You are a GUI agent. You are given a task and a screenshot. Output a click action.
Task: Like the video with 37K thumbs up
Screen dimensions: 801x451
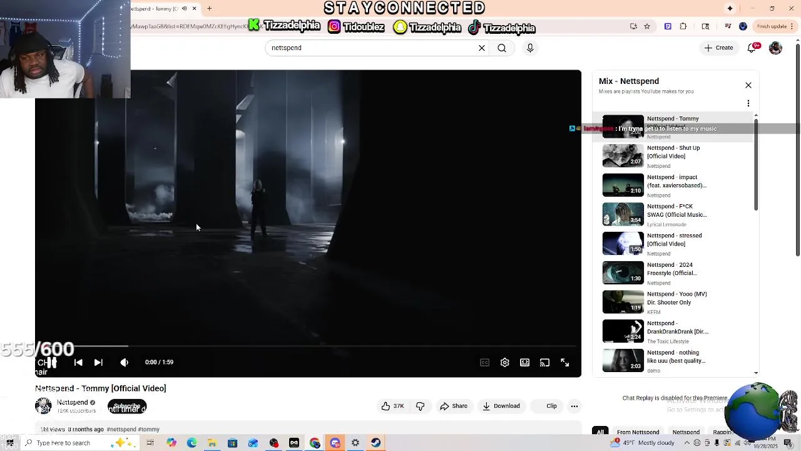click(393, 406)
